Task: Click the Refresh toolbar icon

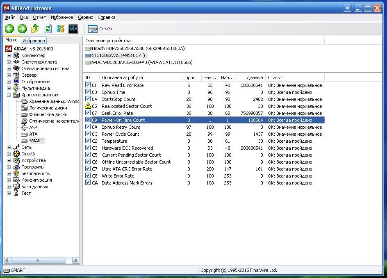Action: pyautogui.click(x=48, y=29)
